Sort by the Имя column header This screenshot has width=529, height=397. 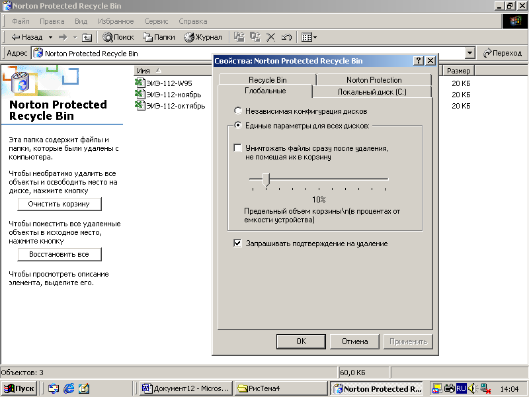click(173, 71)
